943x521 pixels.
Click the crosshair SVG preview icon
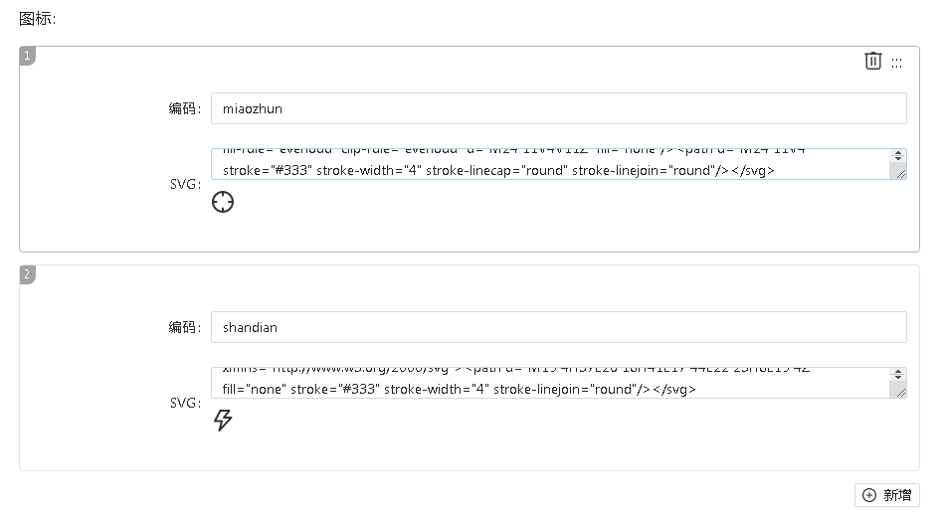tap(223, 203)
